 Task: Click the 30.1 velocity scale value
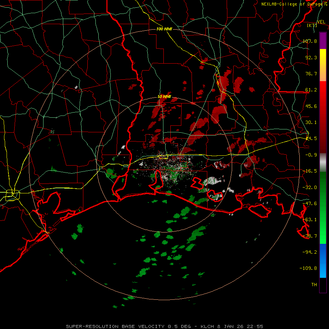click(311, 122)
